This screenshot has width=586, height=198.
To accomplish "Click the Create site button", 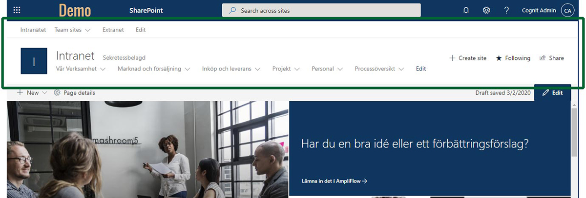I will [x=468, y=58].
